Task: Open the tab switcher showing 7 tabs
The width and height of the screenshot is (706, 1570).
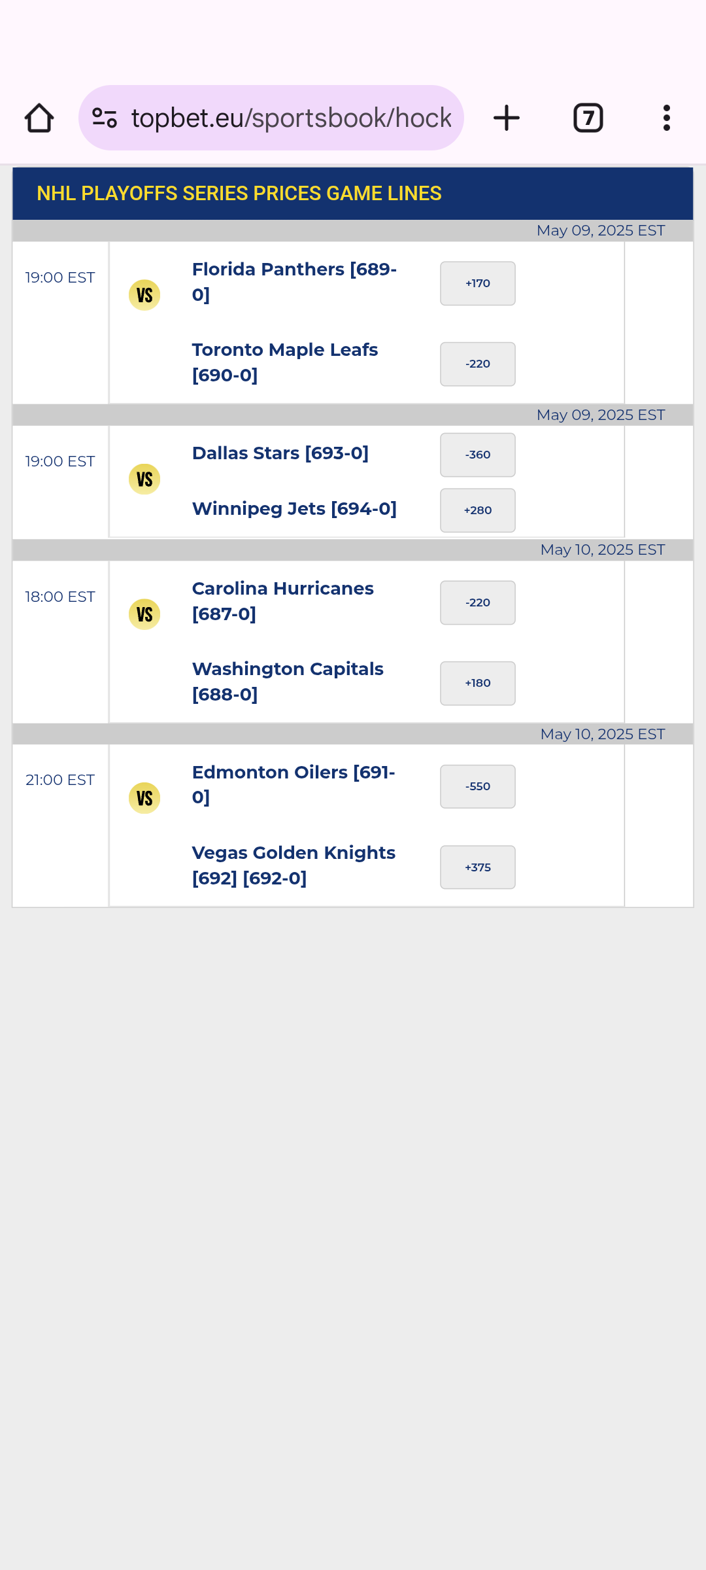Action: point(588,118)
